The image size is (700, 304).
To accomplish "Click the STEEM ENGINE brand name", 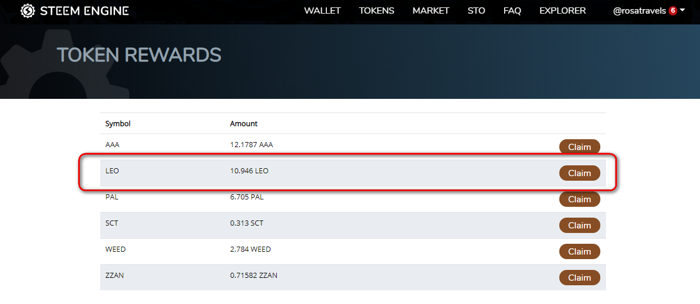I will click(x=84, y=11).
